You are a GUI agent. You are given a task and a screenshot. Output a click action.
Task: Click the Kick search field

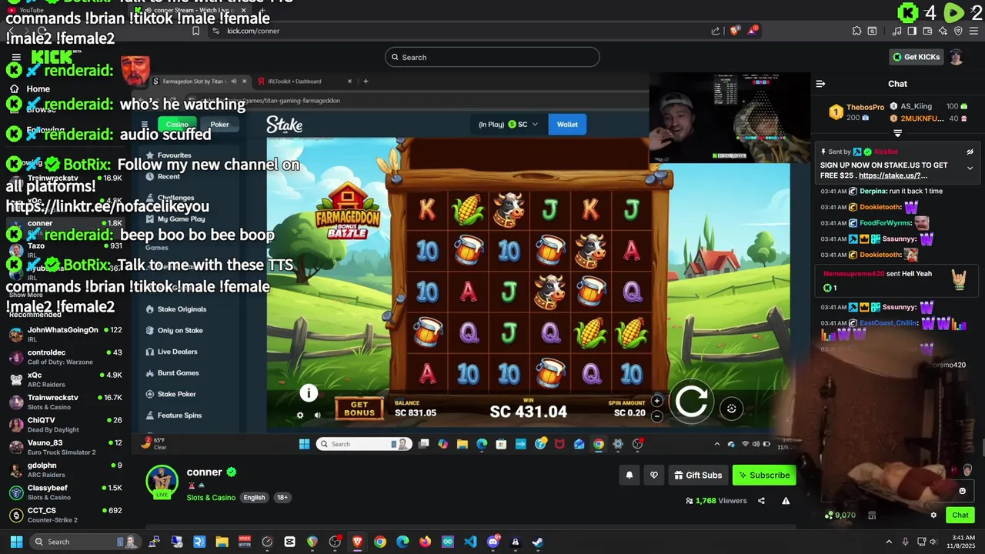pyautogui.click(x=492, y=57)
